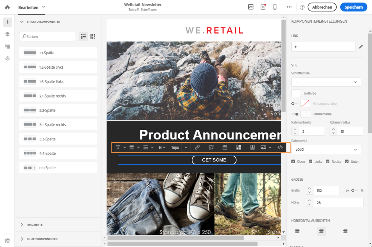Select the 2:2-Spalte component
This screenshot has width=372, height=247.
coord(58,110)
